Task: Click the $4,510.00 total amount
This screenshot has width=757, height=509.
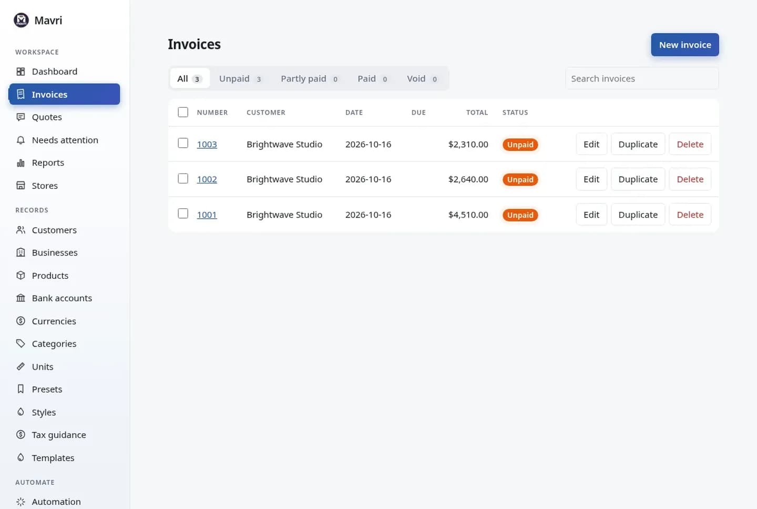Action: click(468, 215)
